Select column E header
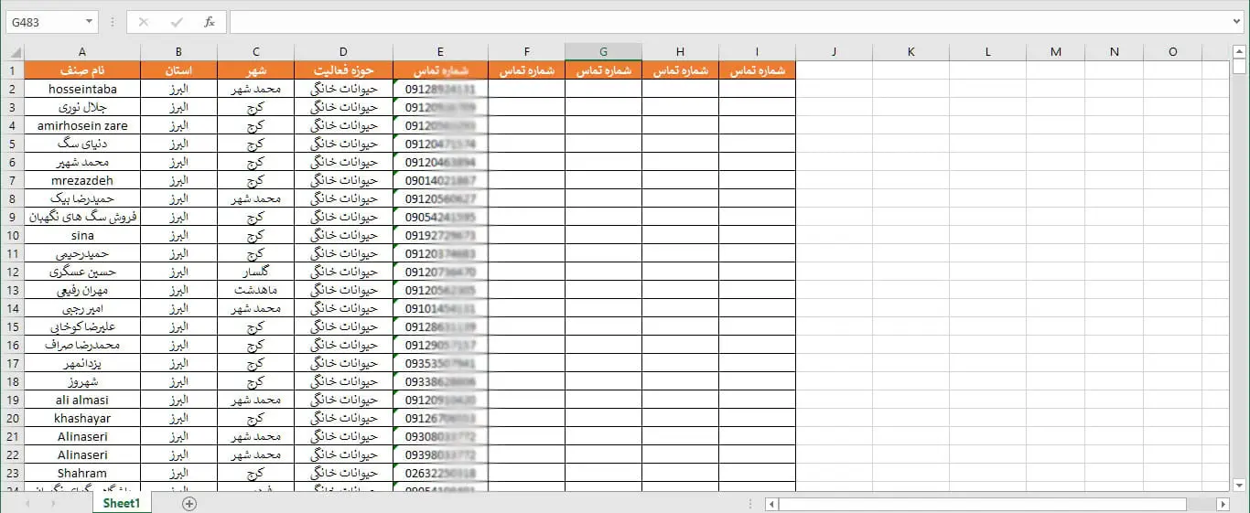The height and width of the screenshot is (513, 1250). (x=440, y=52)
